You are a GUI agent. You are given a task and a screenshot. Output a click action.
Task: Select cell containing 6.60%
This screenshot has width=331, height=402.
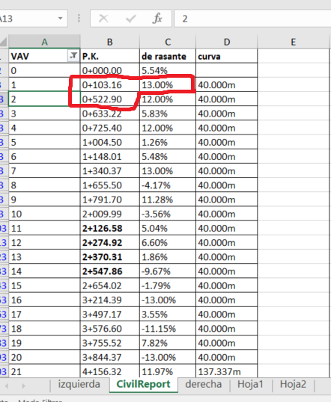coord(168,243)
